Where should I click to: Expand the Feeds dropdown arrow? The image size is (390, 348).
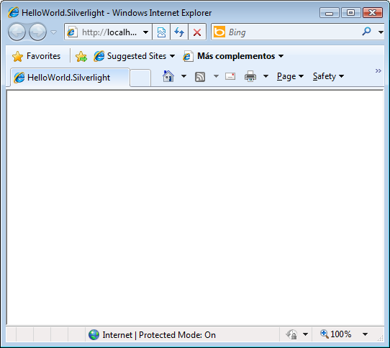216,76
